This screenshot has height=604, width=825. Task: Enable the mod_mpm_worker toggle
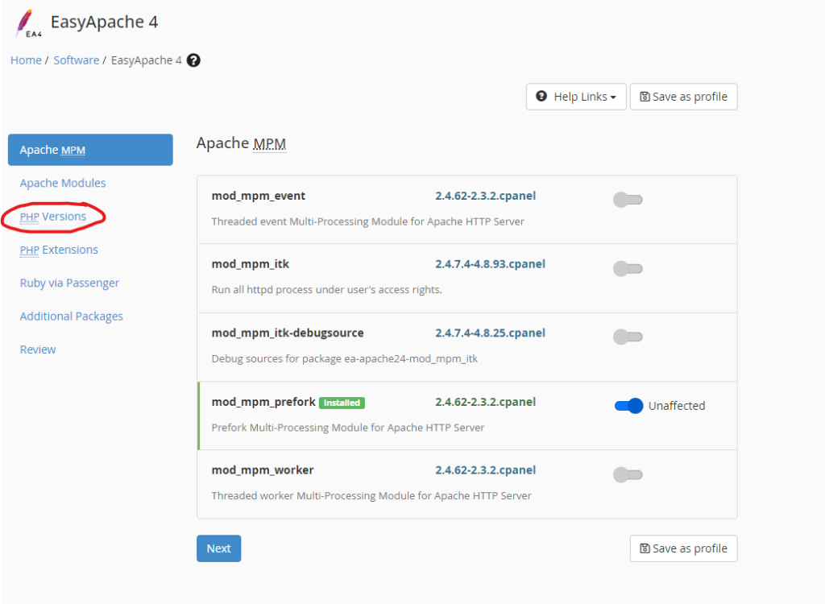pos(628,474)
